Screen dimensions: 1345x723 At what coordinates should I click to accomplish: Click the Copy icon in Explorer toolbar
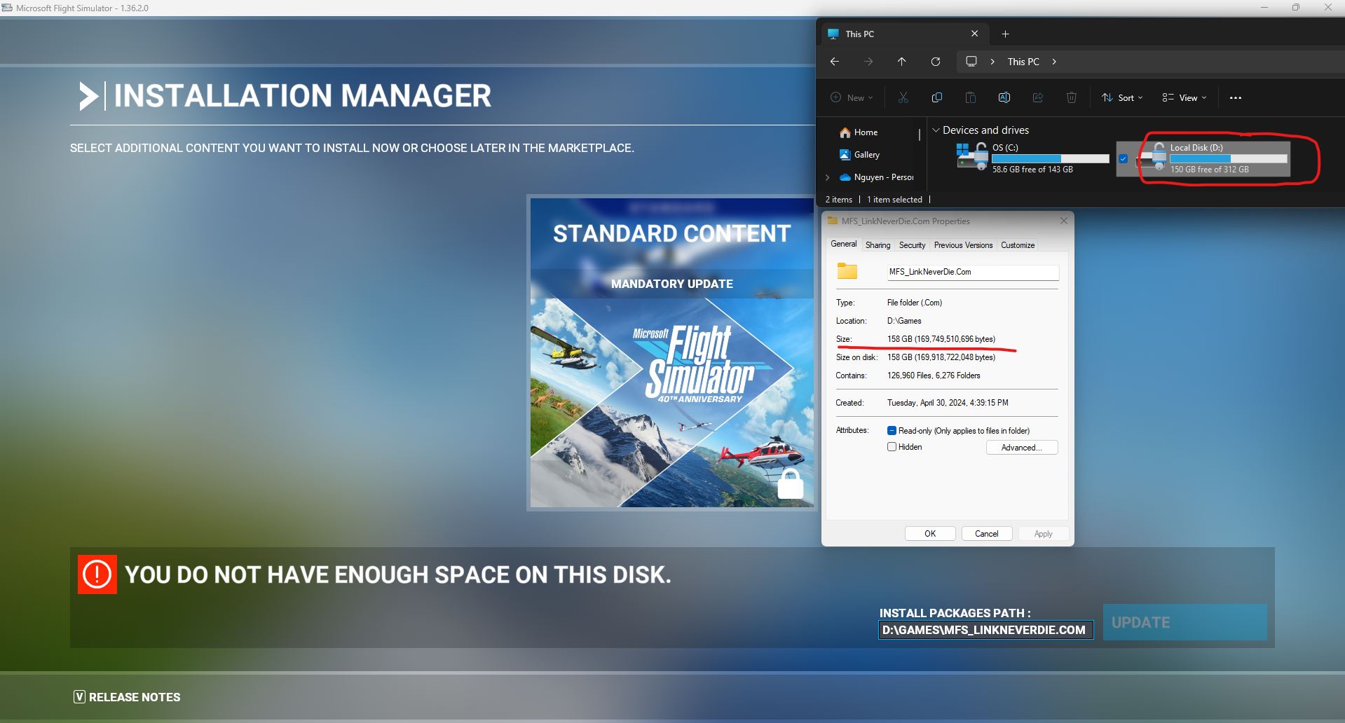936,97
